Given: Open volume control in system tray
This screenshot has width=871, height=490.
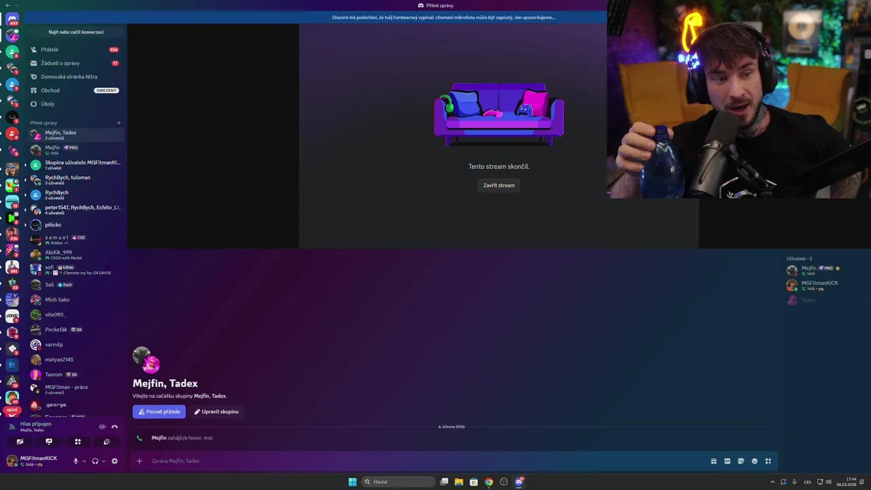Looking at the screenshot, I should coord(828,482).
